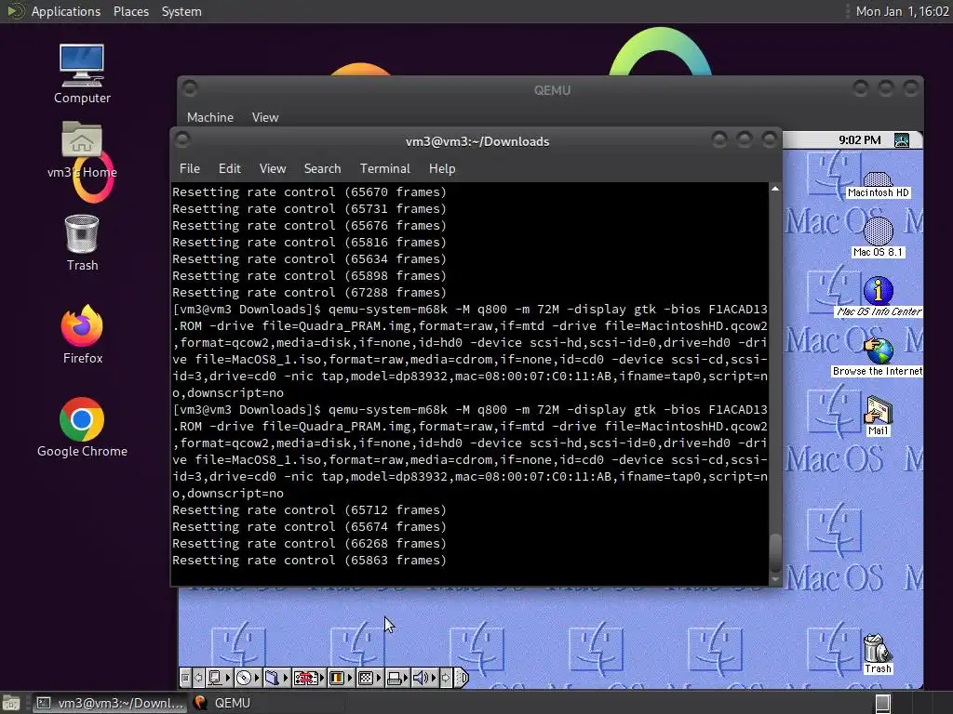The image size is (953, 714).
Task: Open the Mail icon on Mac desktop
Action: 879,416
